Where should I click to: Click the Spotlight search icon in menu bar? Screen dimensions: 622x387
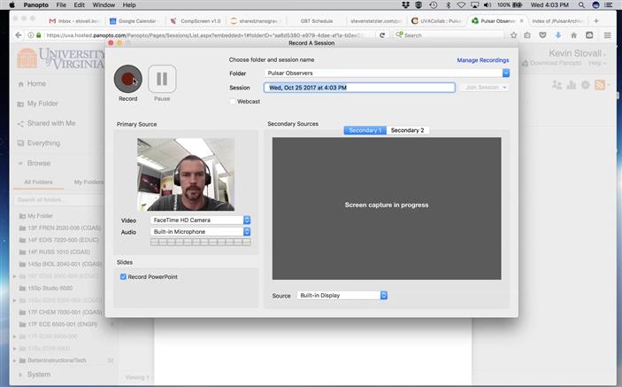(x=595, y=5)
